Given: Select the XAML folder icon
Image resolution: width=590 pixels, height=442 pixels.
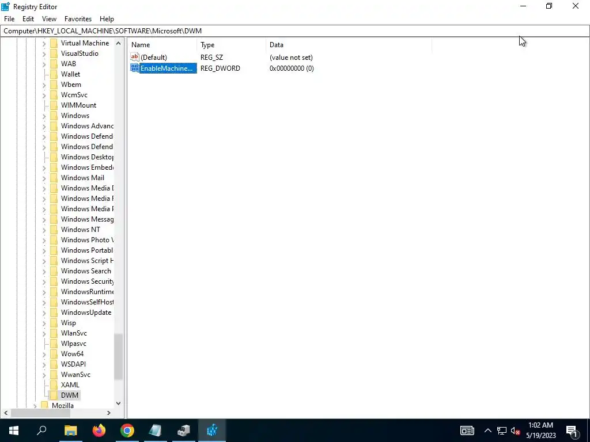Looking at the screenshot, I should (54, 385).
